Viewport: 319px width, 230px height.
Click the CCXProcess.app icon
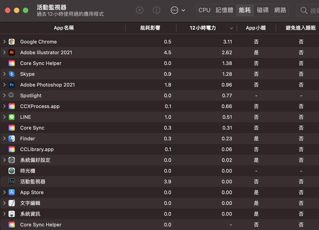[12, 106]
